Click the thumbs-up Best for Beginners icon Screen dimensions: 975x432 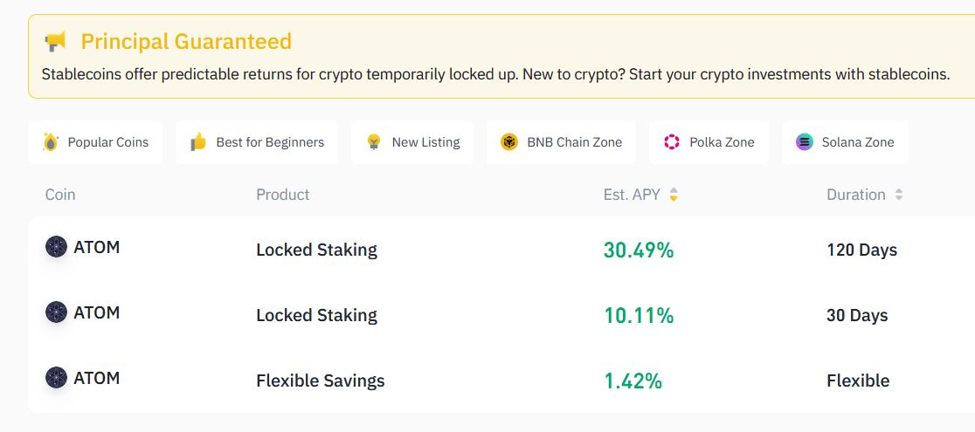(197, 141)
